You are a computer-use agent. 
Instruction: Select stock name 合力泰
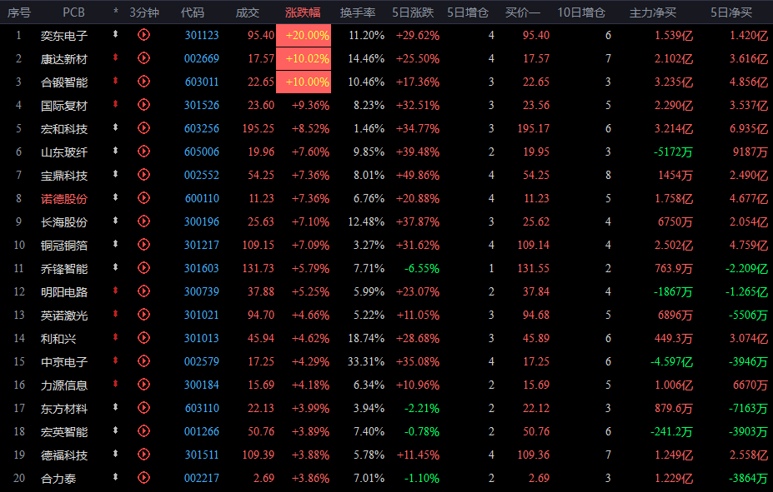(58, 478)
